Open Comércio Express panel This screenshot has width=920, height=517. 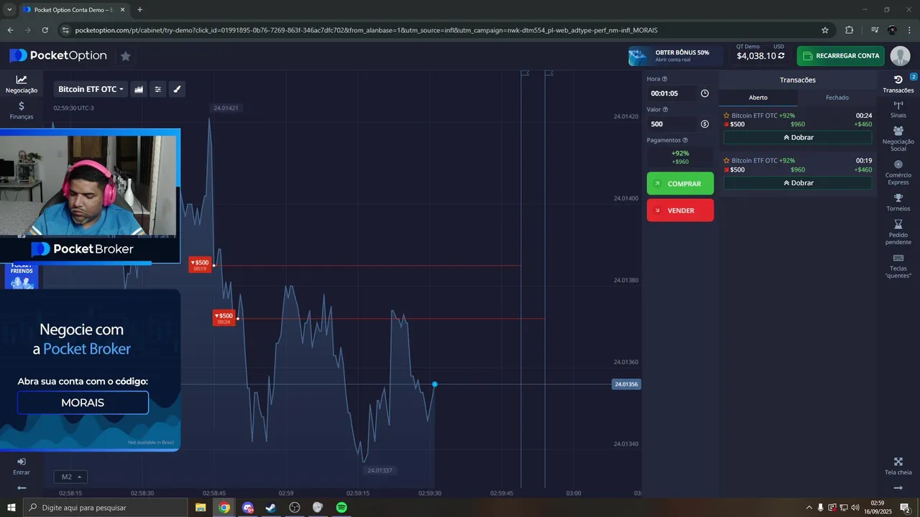coord(898,172)
